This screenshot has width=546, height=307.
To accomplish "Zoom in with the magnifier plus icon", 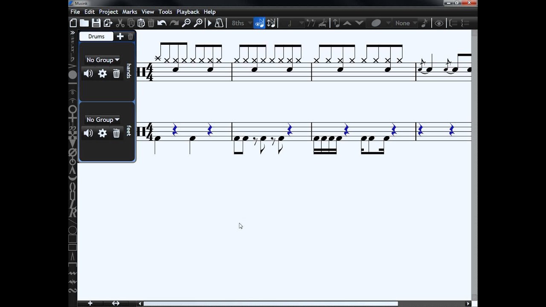I will click(x=198, y=23).
